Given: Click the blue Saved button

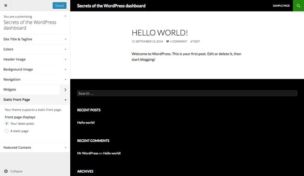Looking at the screenshot, I should [60, 5].
